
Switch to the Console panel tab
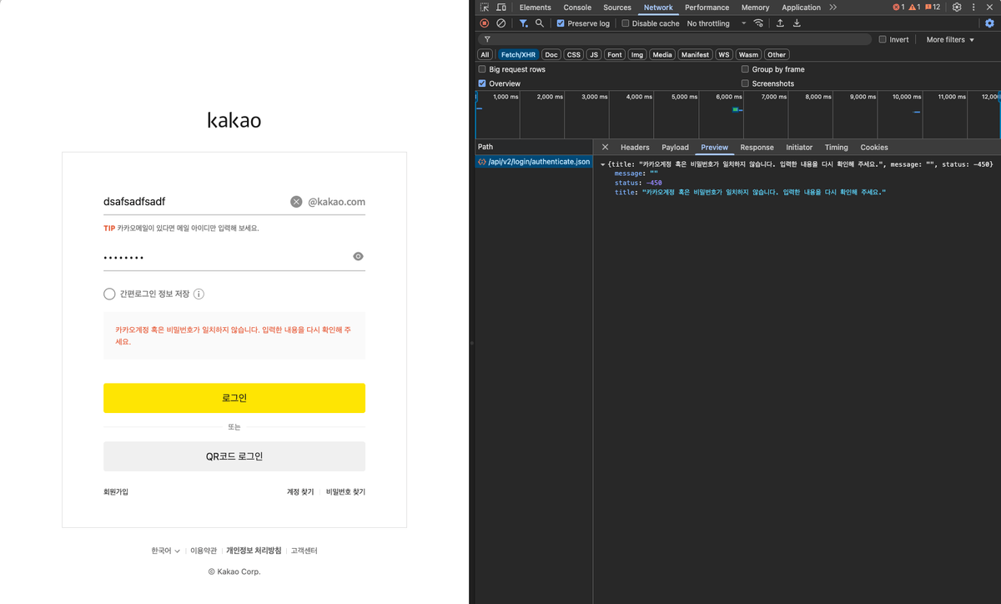577,8
